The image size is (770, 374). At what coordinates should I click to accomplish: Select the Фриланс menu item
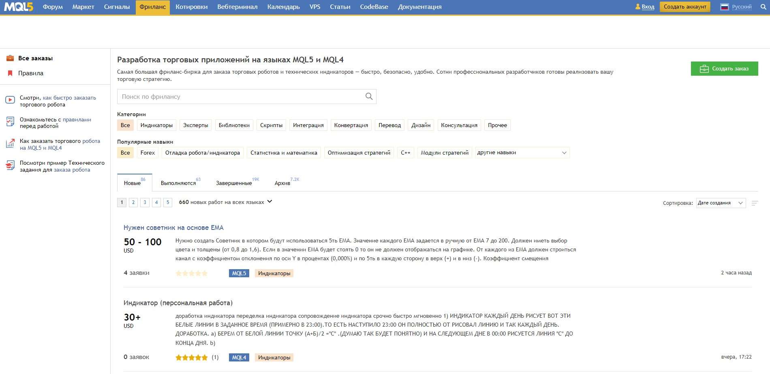[153, 7]
